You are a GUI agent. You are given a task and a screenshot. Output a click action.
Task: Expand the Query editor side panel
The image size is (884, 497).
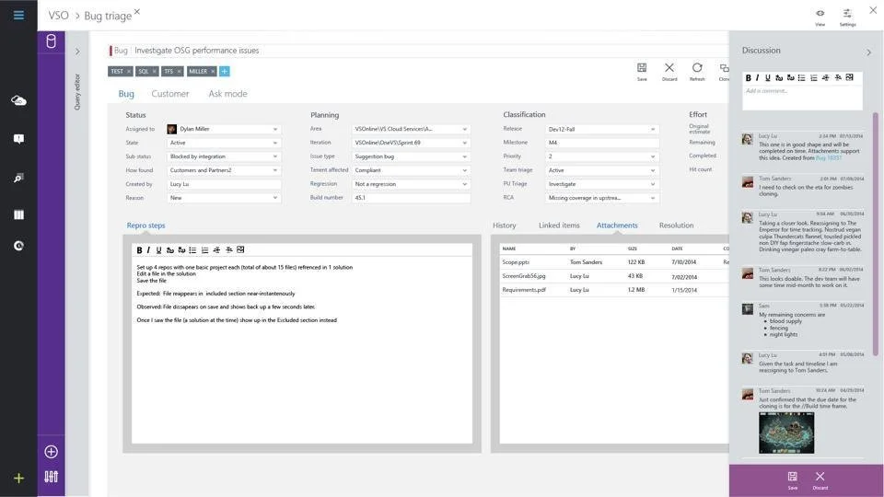click(77, 52)
